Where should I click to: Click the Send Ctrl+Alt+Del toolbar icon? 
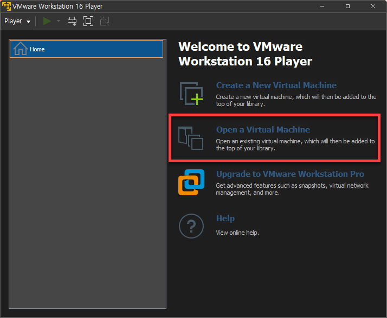pos(72,21)
